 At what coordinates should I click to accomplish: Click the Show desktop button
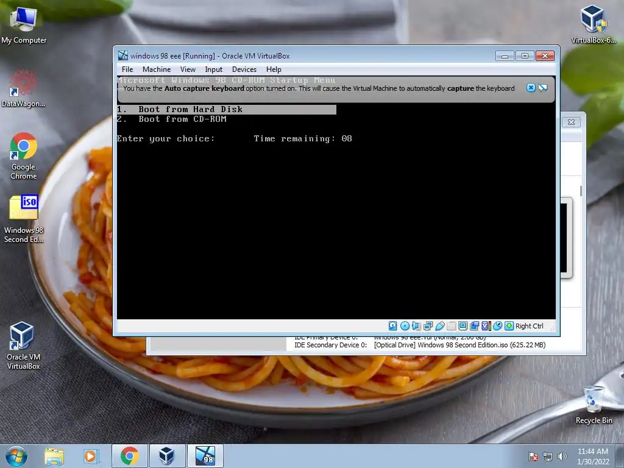pyautogui.click(x=620, y=456)
